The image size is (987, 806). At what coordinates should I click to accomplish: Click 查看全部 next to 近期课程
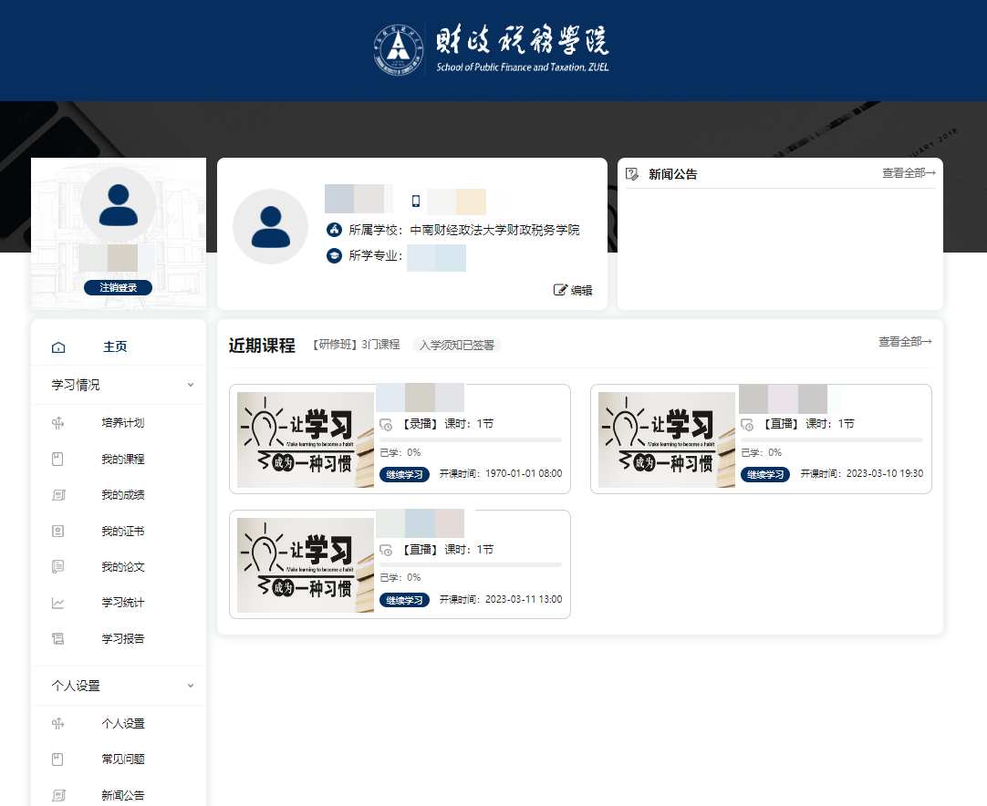[x=904, y=342]
